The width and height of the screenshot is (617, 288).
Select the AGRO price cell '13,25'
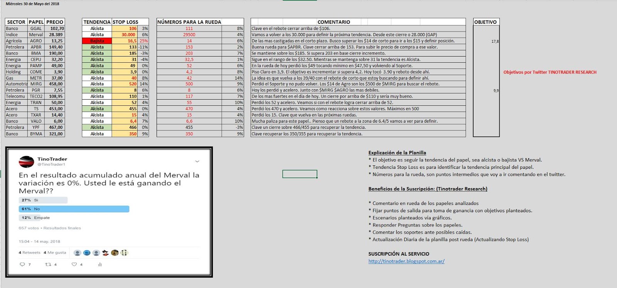point(55,41)
